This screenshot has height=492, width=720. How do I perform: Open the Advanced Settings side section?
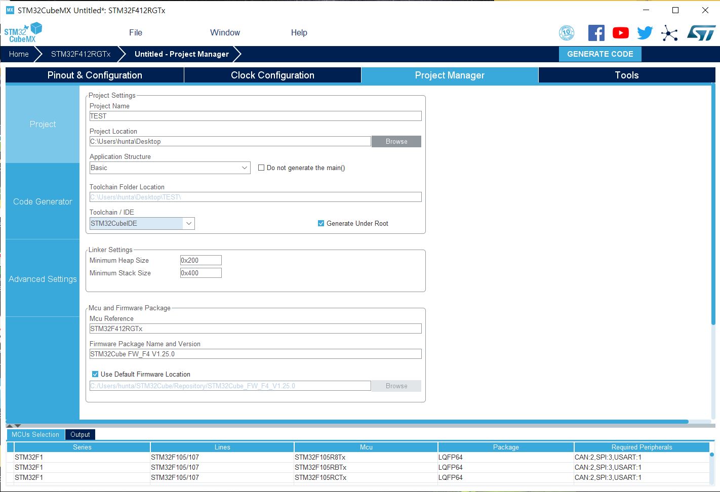coord(43,279)
